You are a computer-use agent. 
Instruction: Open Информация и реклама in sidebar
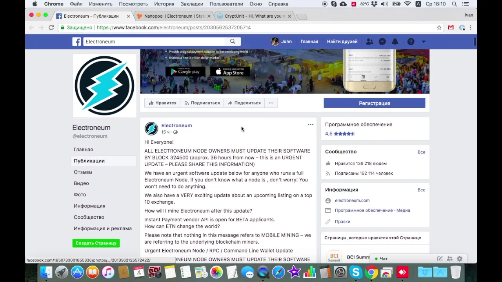click(103, 229)
